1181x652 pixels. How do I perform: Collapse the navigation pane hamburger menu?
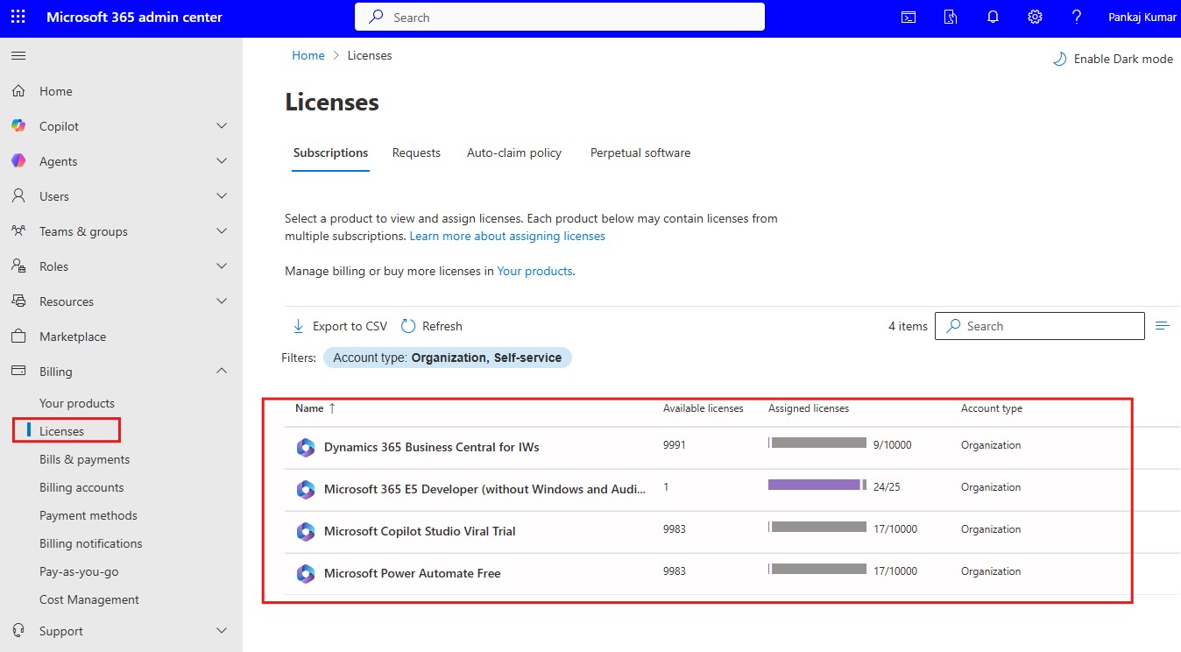(18, 54)
